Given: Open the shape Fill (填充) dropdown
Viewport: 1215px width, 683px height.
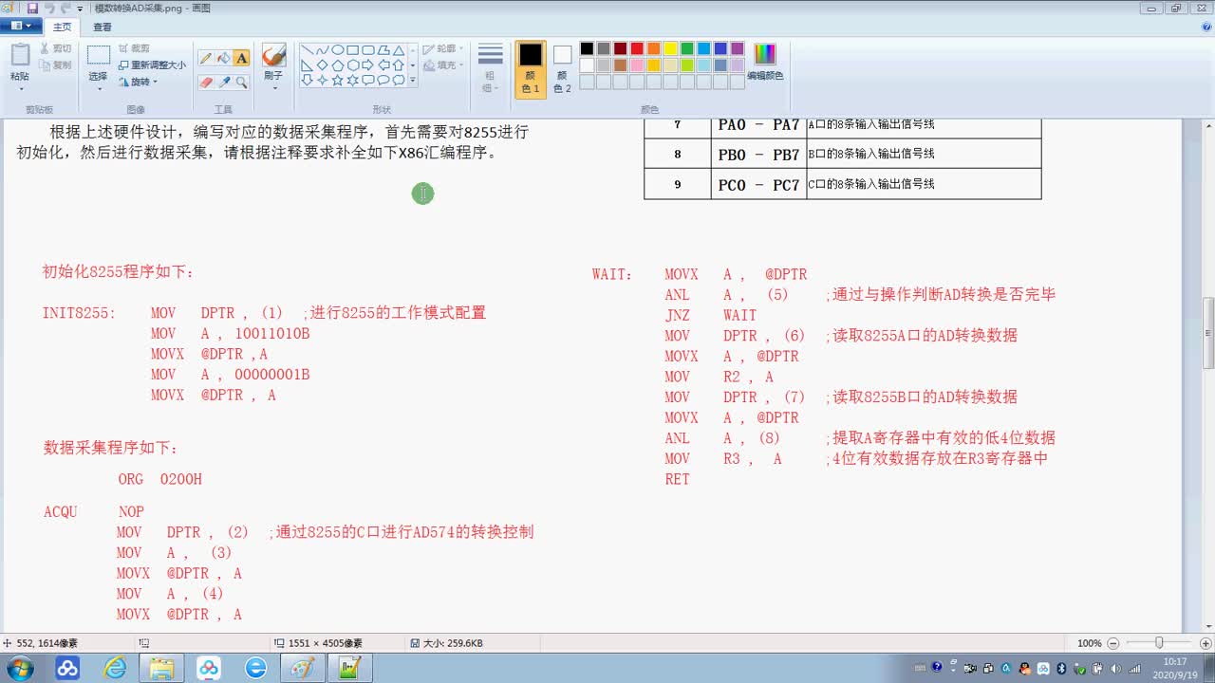Looking at the screenshot, I should (443, 65).
